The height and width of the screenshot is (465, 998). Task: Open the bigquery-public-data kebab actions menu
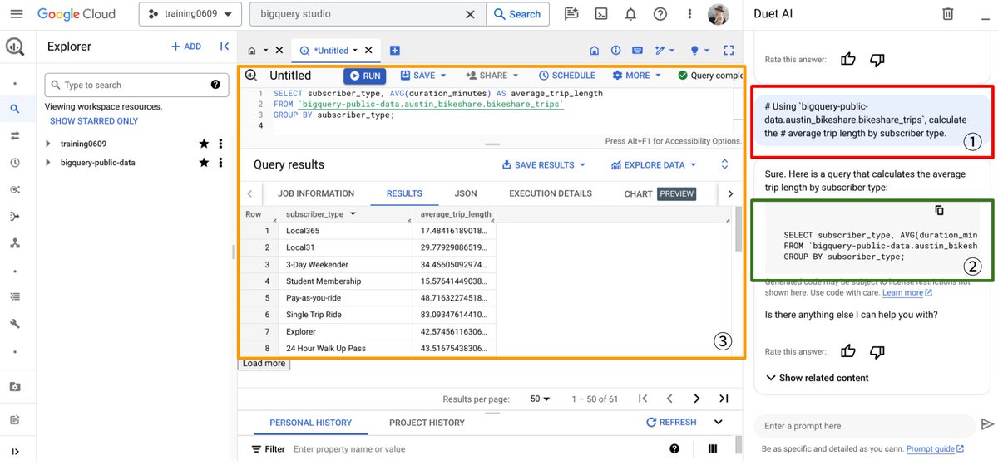tap(220, 162)
